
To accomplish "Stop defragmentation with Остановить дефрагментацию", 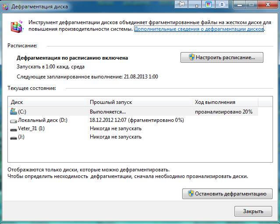I will click(x=227, y=194).
